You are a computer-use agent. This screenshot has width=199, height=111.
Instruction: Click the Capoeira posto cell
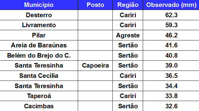click(x=95, y=66)
